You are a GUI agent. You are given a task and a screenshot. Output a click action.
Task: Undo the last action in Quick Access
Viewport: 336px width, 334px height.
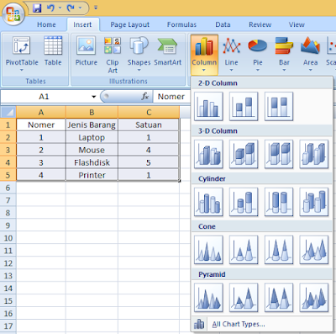point(50,8)
